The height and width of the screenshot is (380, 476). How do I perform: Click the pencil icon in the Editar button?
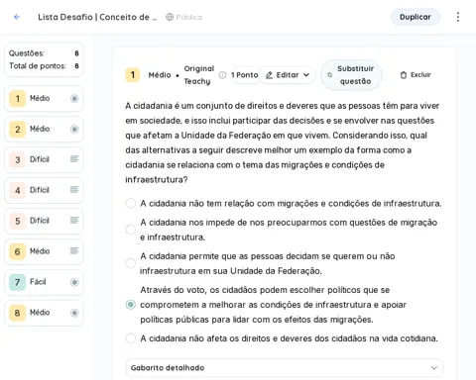(x=269, y=75)
